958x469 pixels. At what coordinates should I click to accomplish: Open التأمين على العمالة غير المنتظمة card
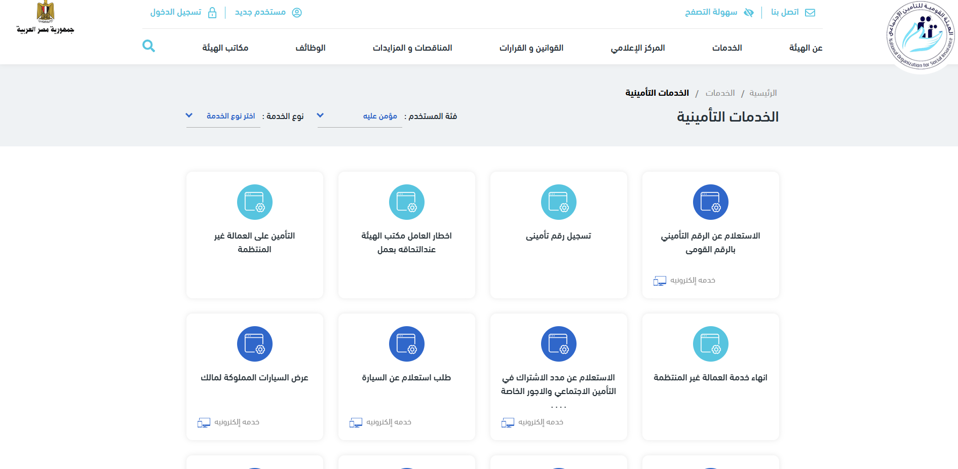click(x=254, y=242)
